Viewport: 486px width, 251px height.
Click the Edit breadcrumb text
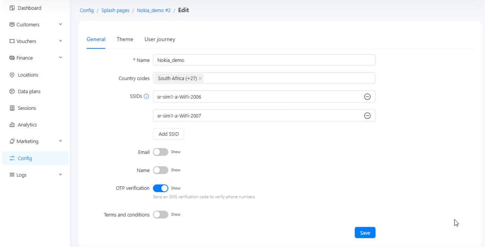(184, 10)
